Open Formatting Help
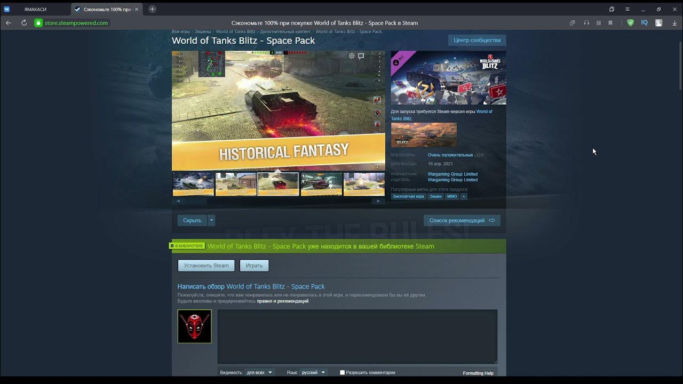Image resolution: width=683 pixels, height=384 pixels. [478, 373]
